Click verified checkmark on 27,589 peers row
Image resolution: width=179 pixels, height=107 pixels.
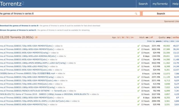(x=138, y=49)
